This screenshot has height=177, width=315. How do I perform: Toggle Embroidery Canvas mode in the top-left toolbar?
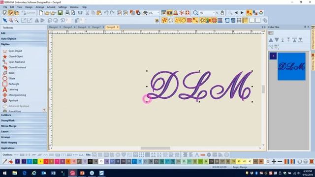[x=11, y=13]
